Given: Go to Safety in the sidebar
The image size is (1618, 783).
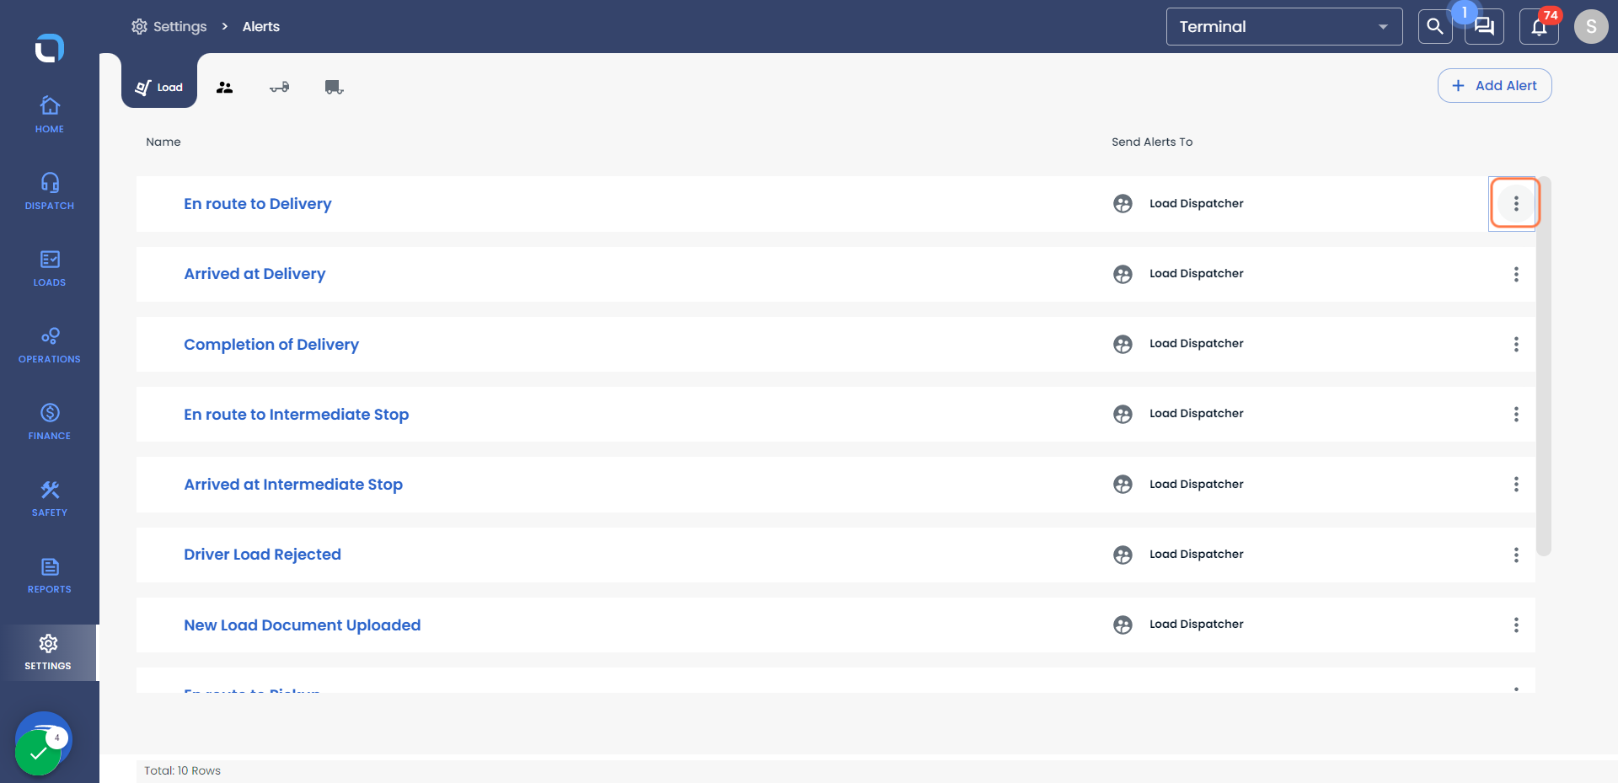Looking at the screenshot, I should (50, 498).
